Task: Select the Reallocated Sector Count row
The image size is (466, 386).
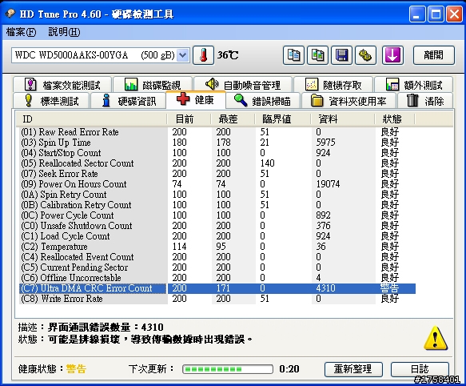Action: point(217,163)
